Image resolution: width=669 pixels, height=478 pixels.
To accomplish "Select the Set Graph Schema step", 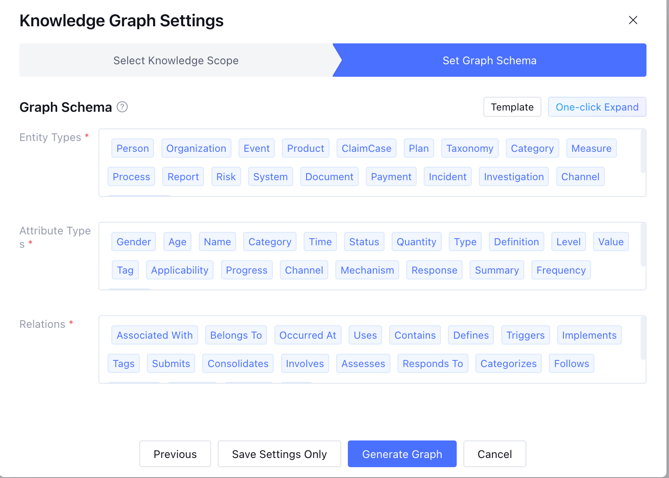I will [x=489, y=60].
